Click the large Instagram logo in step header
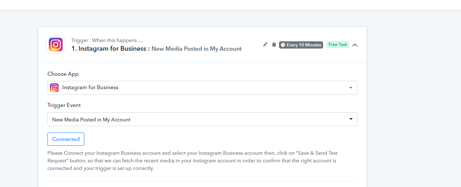The height and width of the screenshot is (187, 461). 56,45
